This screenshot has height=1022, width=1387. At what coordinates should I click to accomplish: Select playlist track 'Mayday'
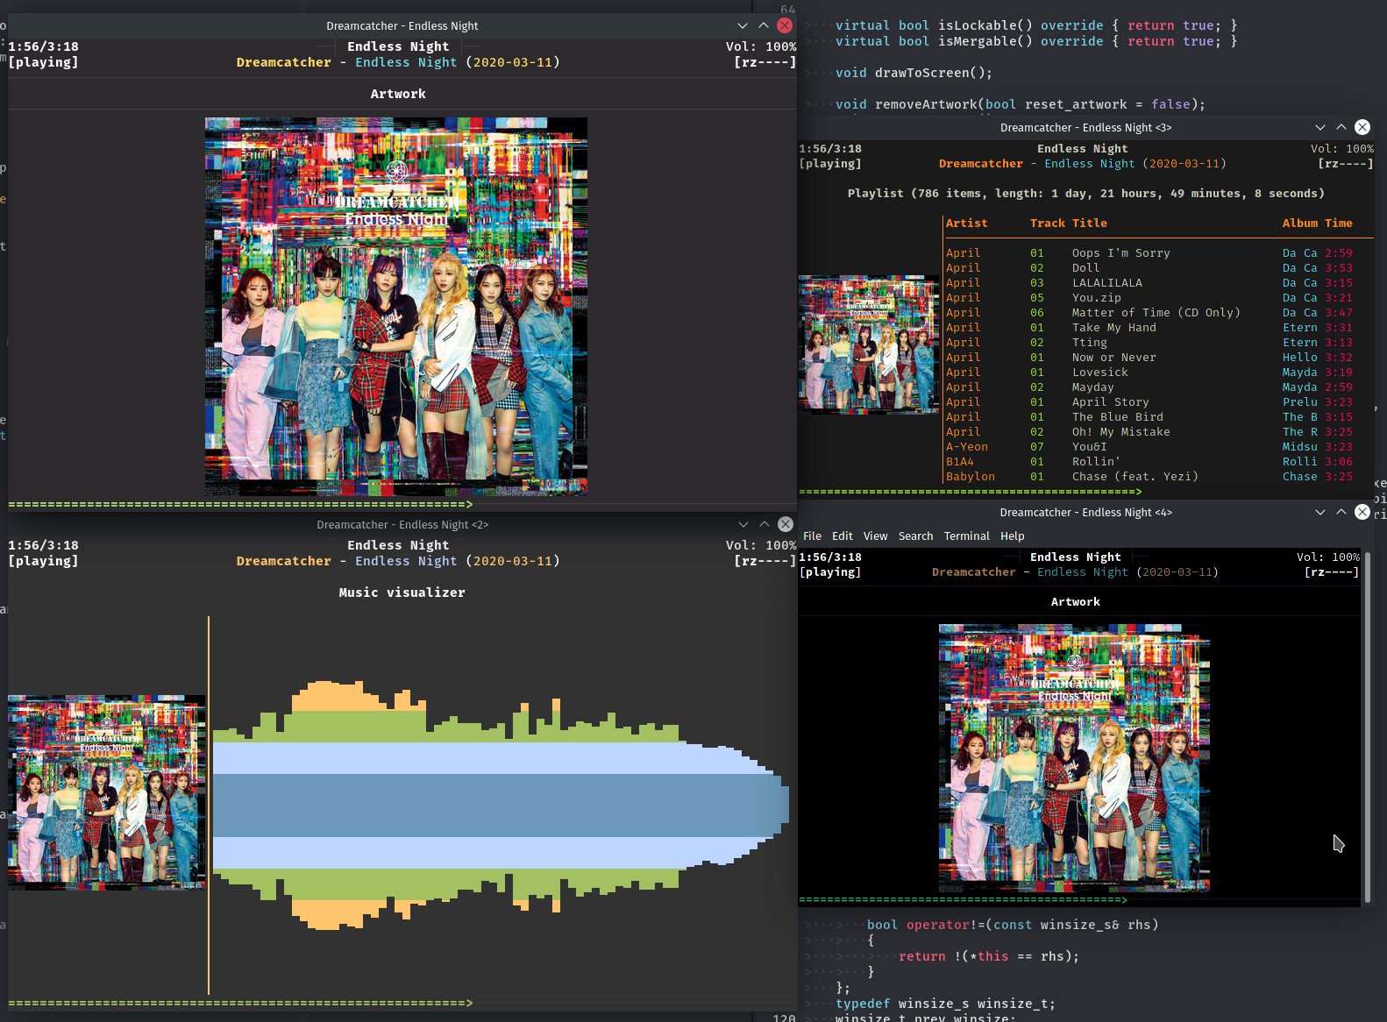coord(1149,387)
